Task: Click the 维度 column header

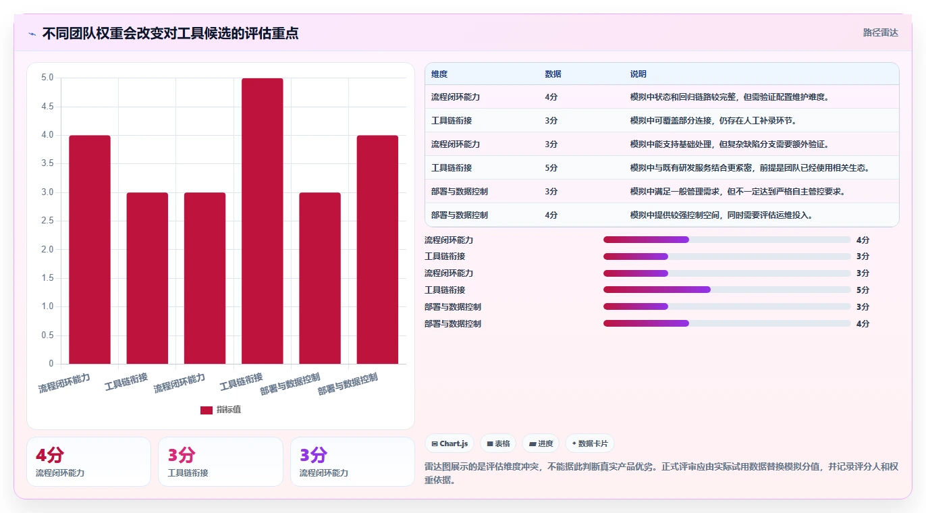Action: [439, 74]
